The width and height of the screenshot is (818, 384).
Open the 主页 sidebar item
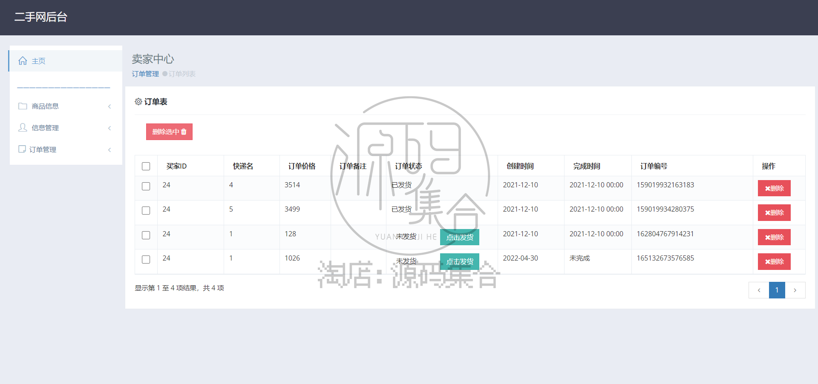pos(66,61)
